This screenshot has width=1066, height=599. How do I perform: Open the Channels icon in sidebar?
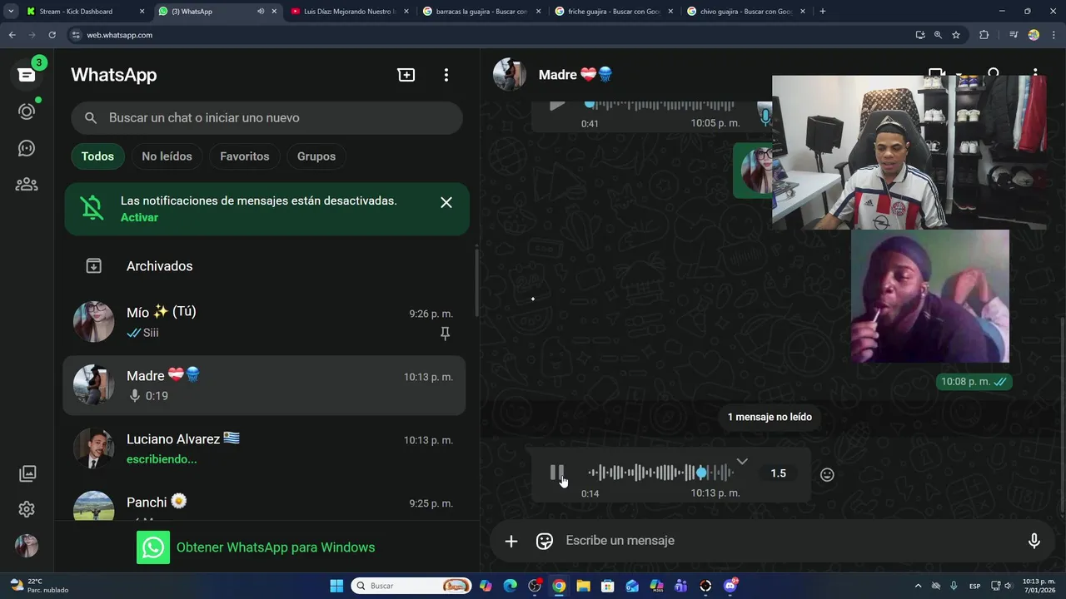[27, 148]
